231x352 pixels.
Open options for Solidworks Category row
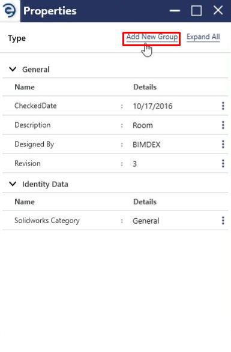223,221
